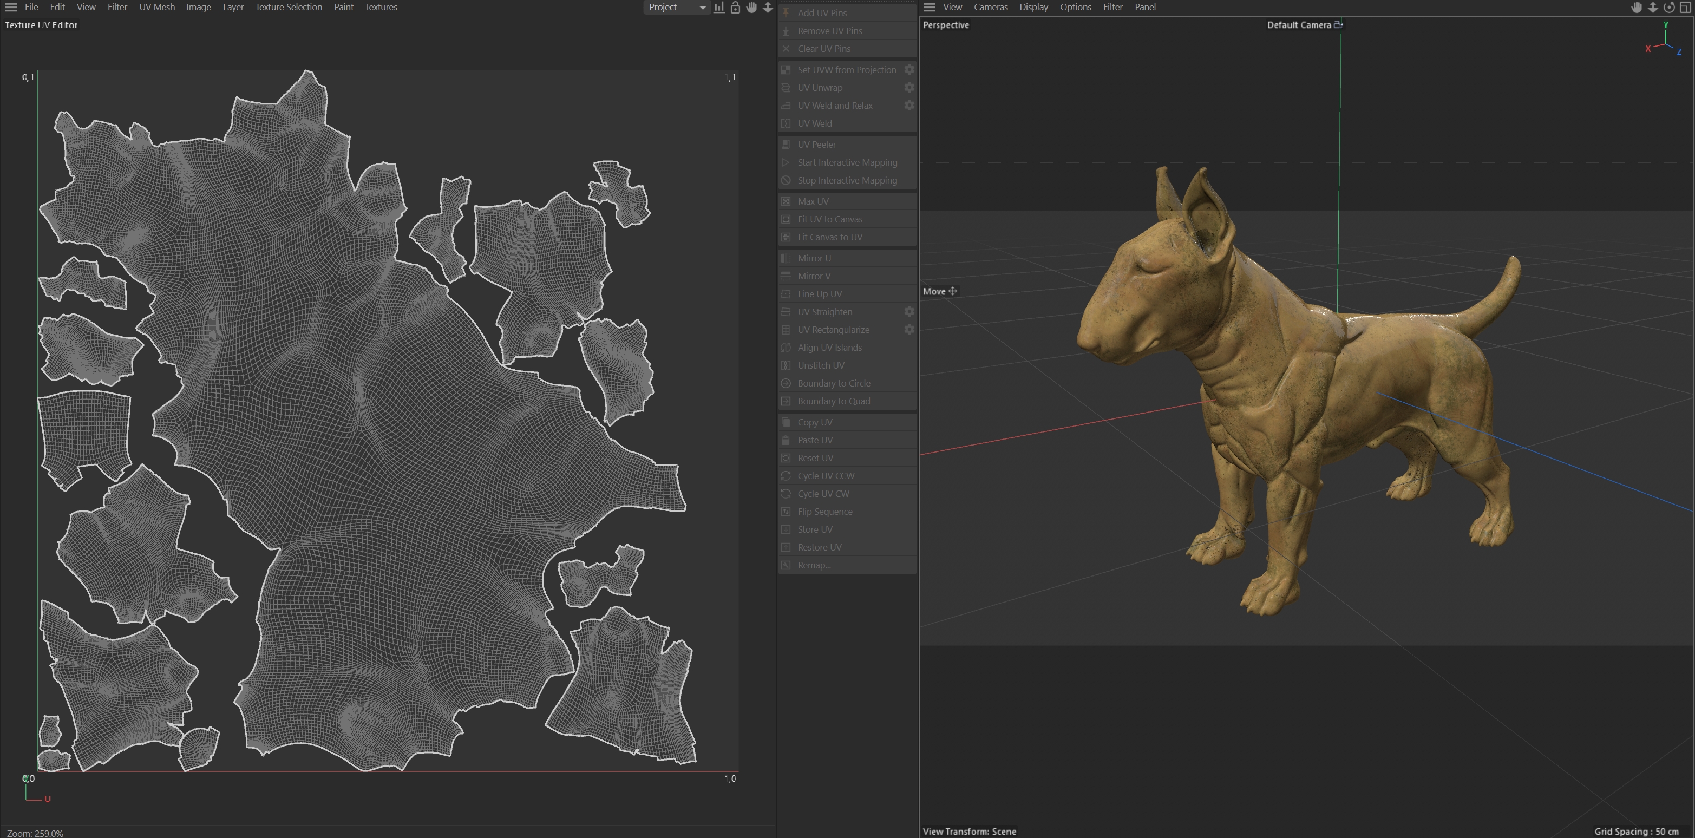Screen dimensions: 1695x838
Task: Open UV Unwrap settings gear
Action: point(909,88)
